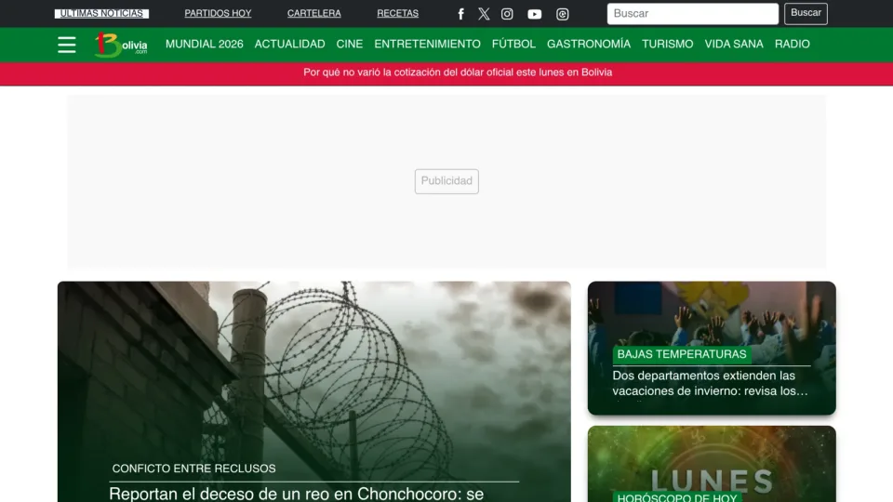Viewport: 893px width, 502px height.
Task: Select CINE menu item
Action: (350, 44)
